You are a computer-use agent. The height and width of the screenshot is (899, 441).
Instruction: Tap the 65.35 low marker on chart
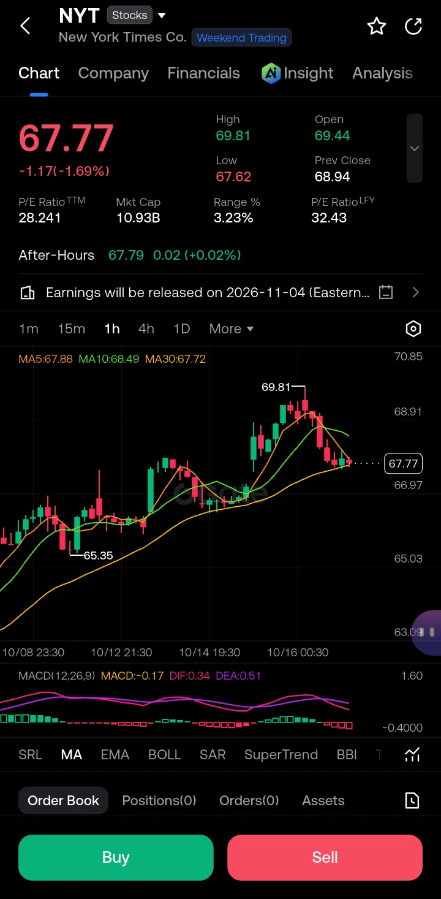[x=98, y=556]
